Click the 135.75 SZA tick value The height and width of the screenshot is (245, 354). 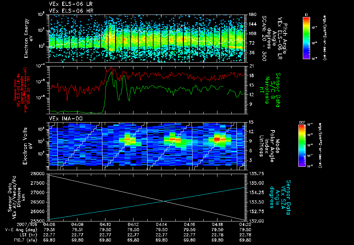tap(257, 174)
